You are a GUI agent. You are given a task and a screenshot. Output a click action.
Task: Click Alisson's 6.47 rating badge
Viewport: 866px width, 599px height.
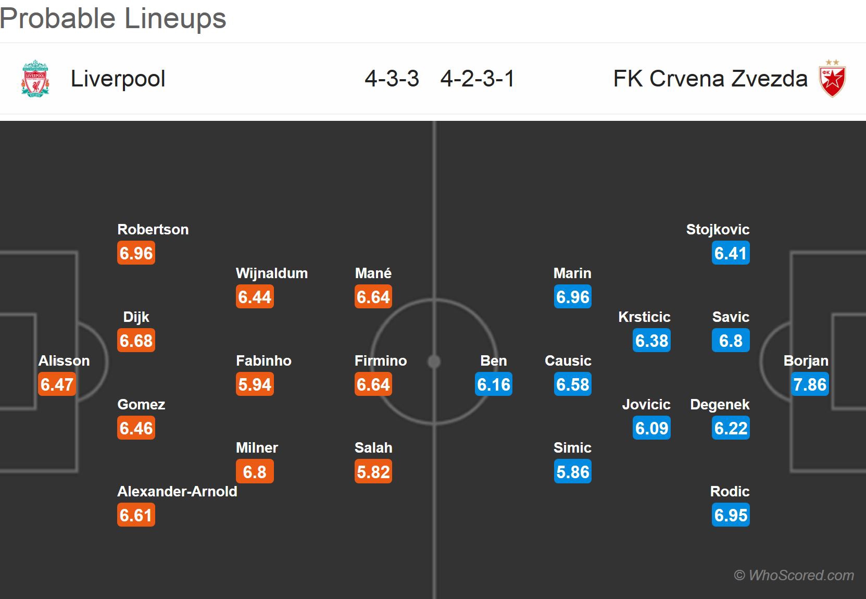(x=57, y=384)
